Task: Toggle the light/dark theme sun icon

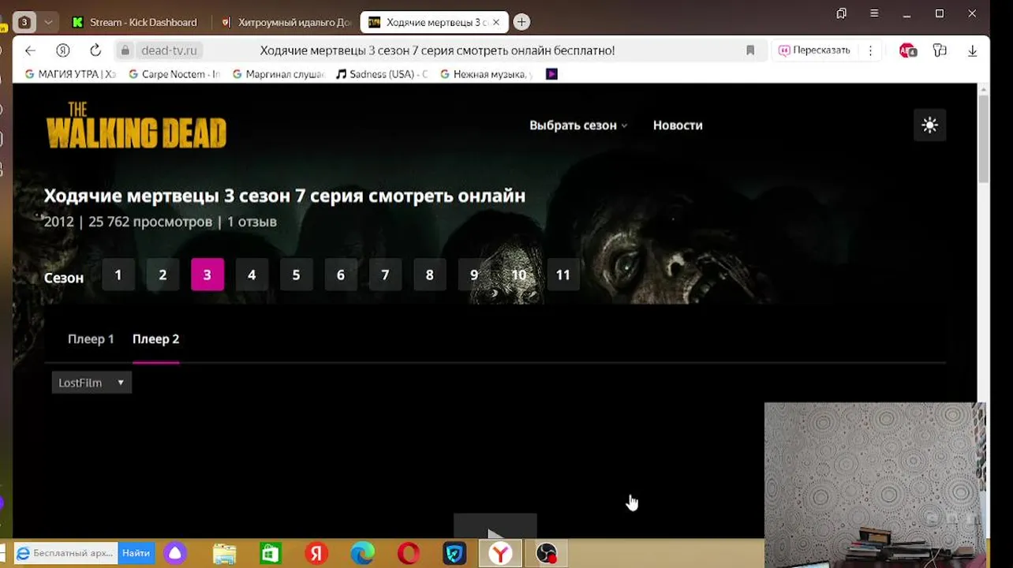Action: 929,125
